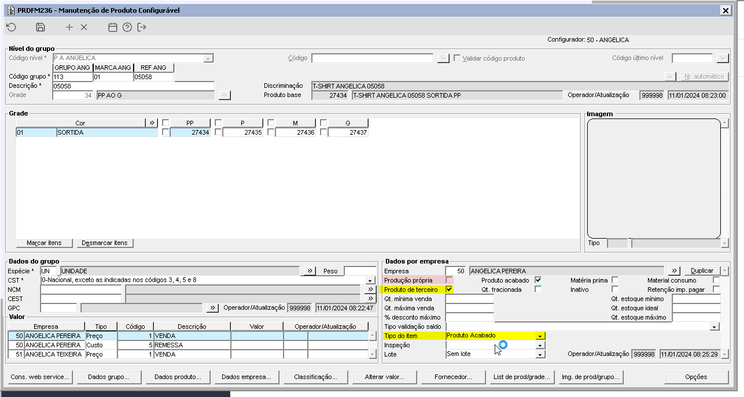Open lookup button beside Espécie UNIDADE

click(x=310, y=270)
